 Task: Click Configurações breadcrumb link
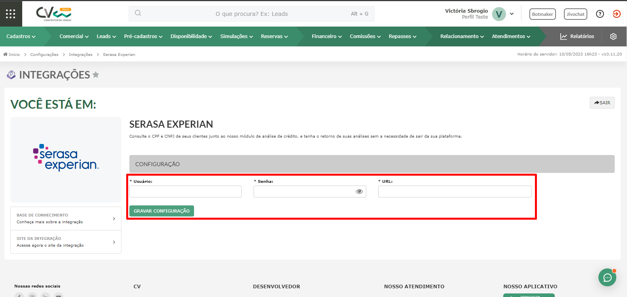point(44,54)
